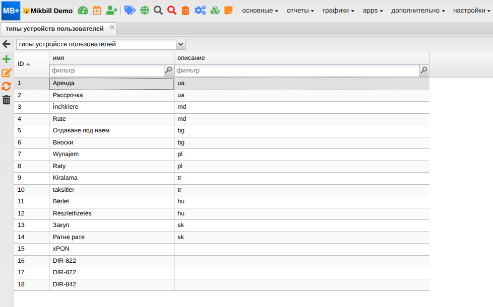Open the orange sticky note icon

(x=228, y=11)
